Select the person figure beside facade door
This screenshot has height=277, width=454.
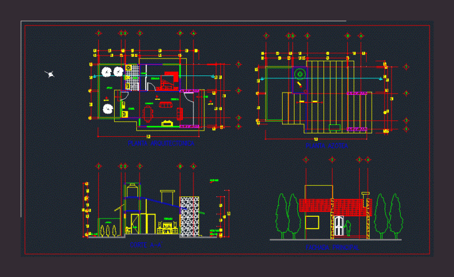(x=348, y=228)
